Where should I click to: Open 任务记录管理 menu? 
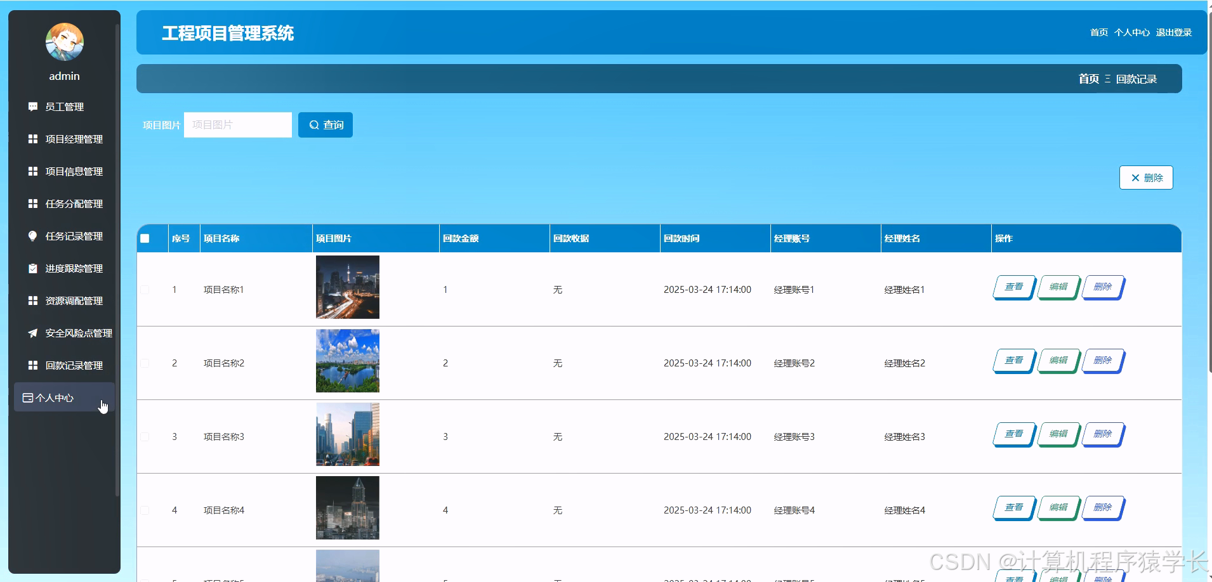point(64,236)
